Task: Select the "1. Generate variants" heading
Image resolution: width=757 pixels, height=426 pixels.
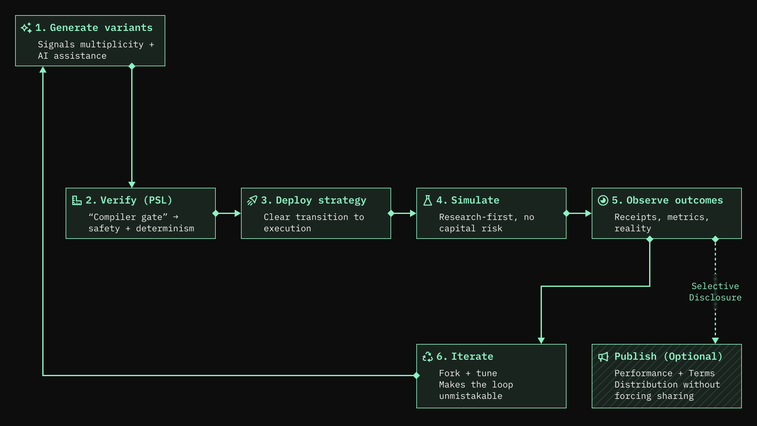Action: coord(94,28)
